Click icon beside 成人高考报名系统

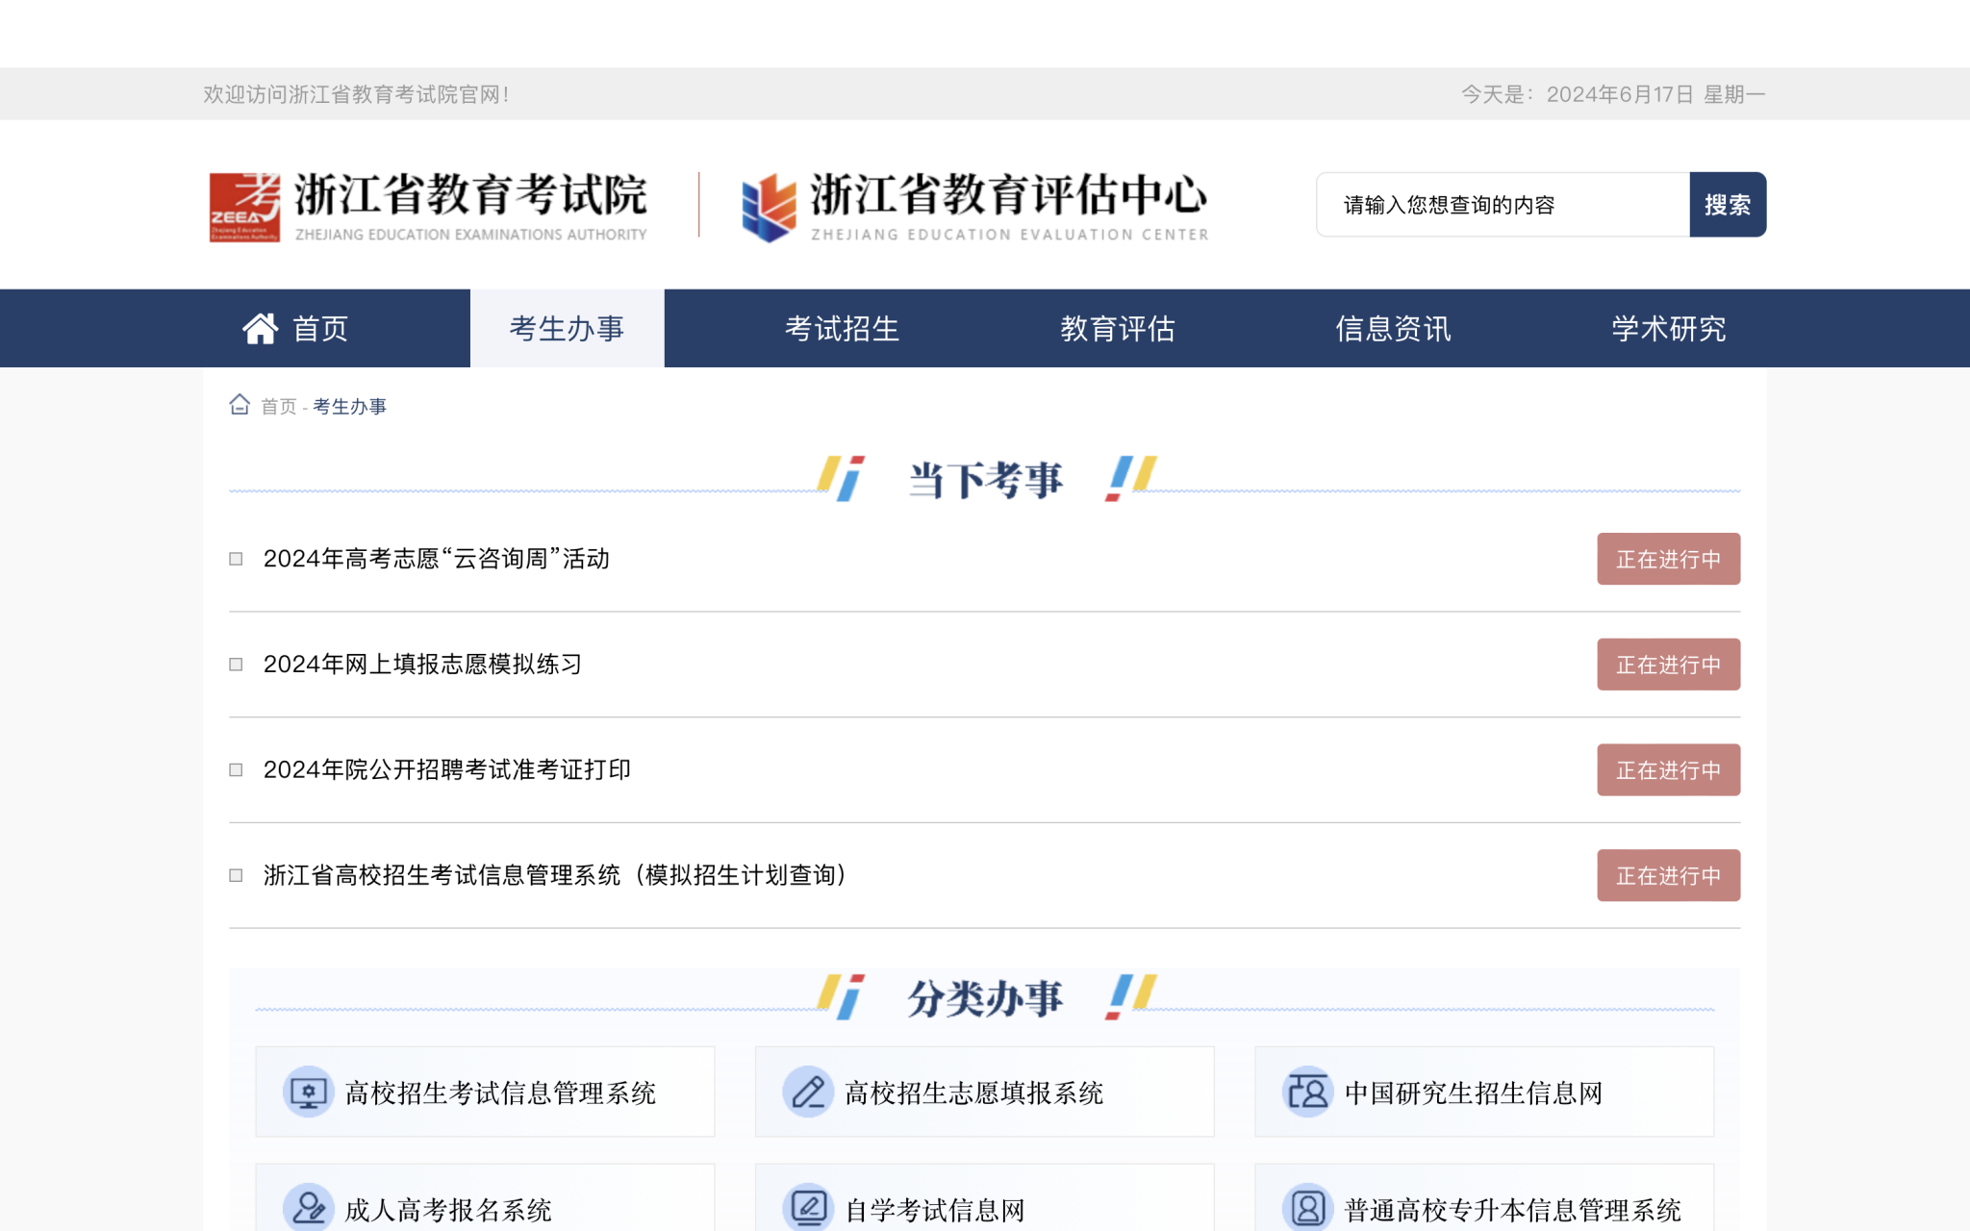[308, 1209]
